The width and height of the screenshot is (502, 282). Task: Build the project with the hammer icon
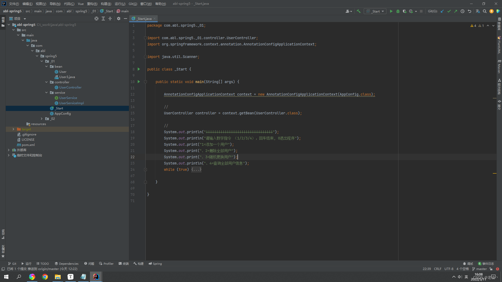[358, 11]
